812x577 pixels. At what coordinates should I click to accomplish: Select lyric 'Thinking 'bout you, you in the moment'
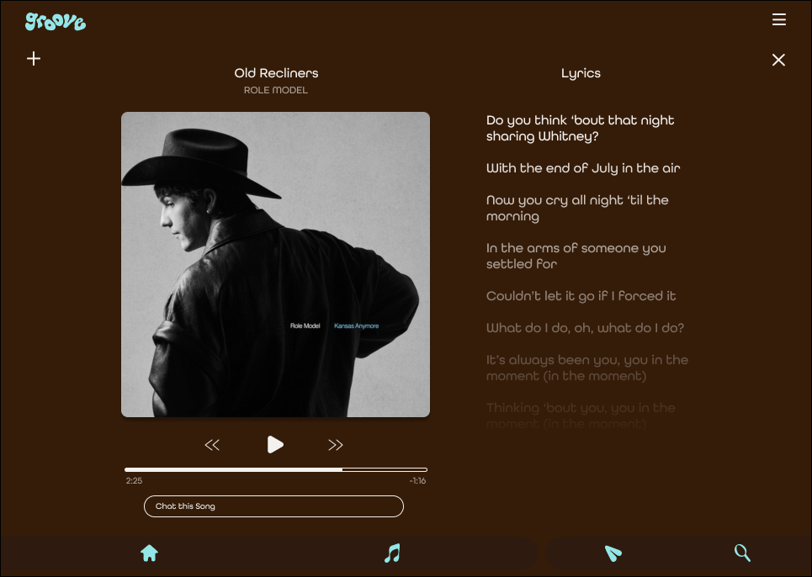coord(581,416)
